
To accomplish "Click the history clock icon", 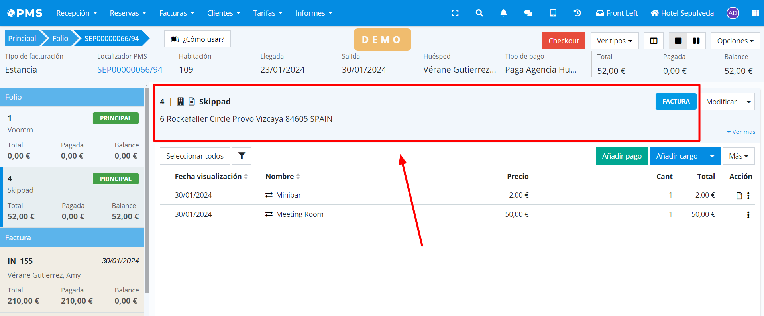I will coord(577,13).
